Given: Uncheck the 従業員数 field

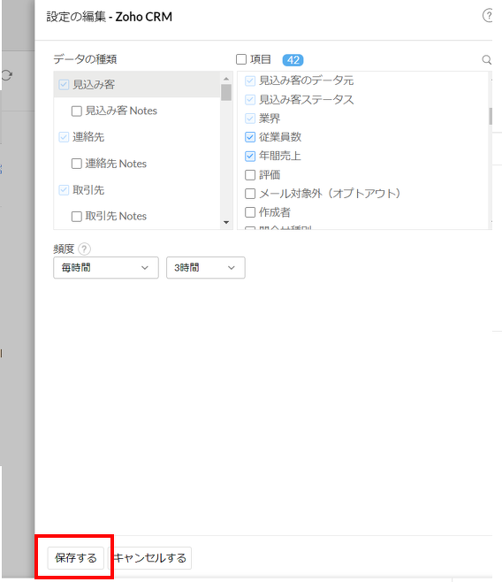Looking at the screenshot, I should tap(250, 137).
